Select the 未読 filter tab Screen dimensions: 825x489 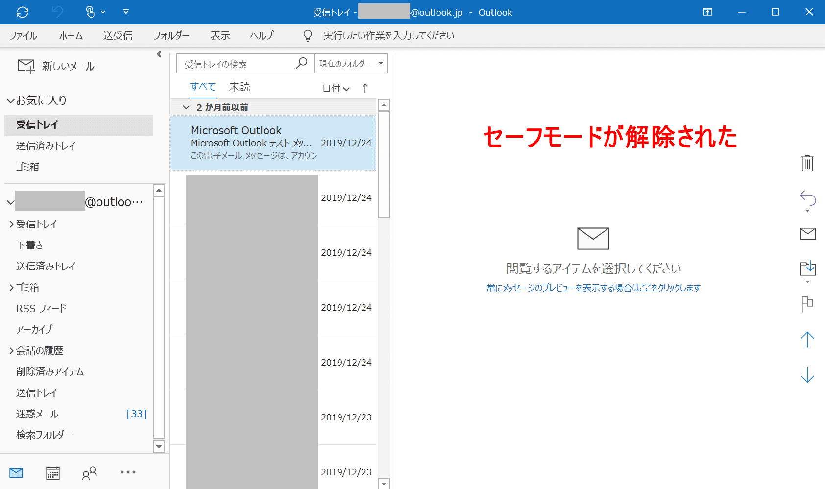[x=240, y=87]
